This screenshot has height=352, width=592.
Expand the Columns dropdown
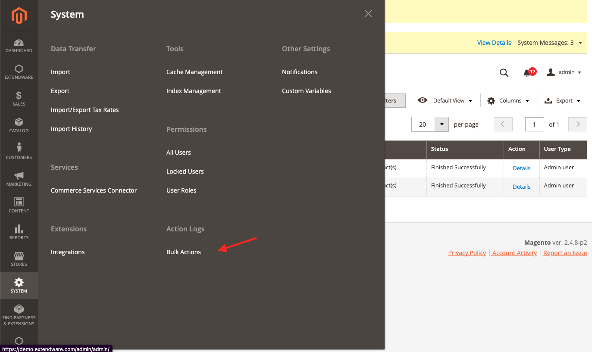(x=508, y=101)
